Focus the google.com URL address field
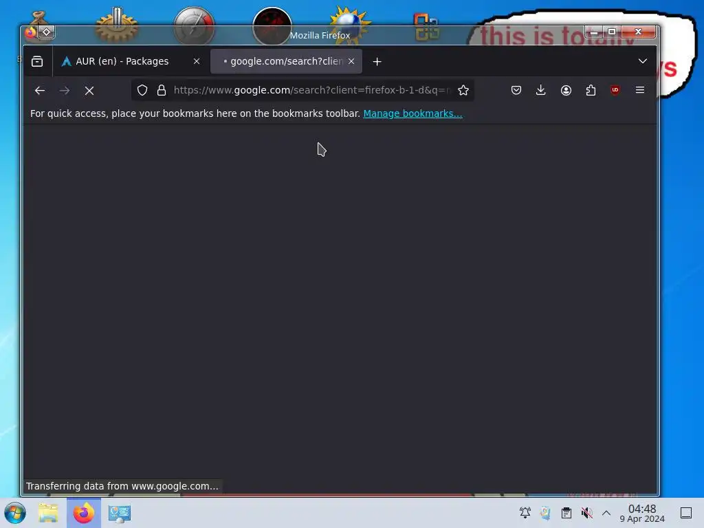Screen dimensions: 704x528 coord(311,90)
